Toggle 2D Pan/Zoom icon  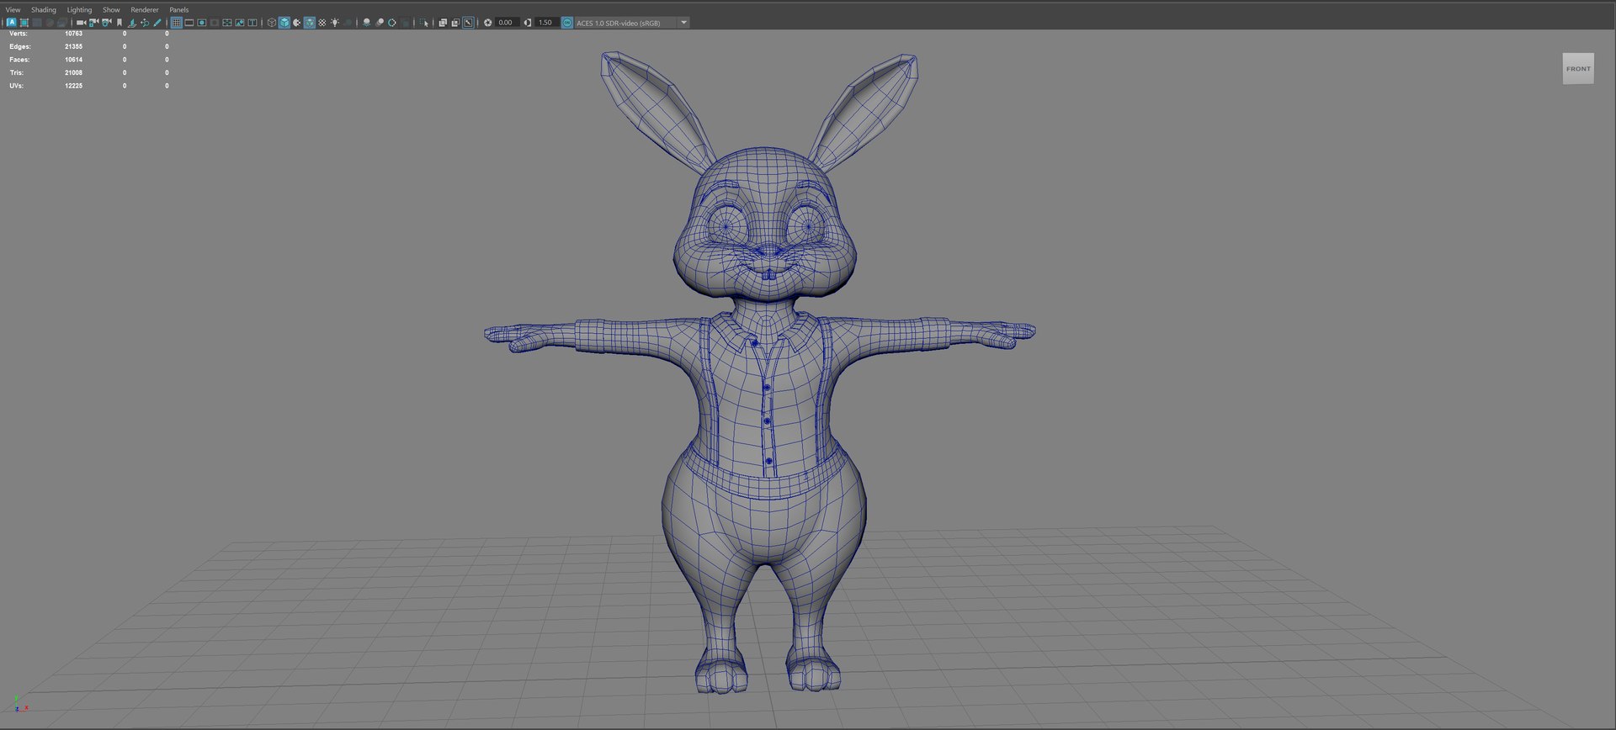point(145,23)
